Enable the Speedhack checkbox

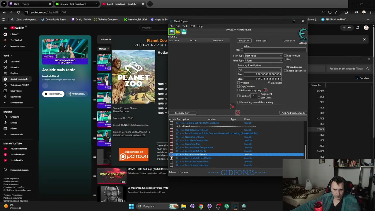click(285, 71)
